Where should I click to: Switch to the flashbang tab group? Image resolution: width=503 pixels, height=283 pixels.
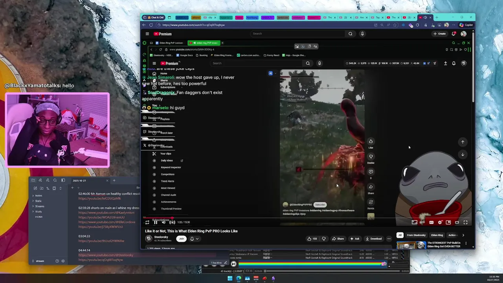click(x=252, y=17)
